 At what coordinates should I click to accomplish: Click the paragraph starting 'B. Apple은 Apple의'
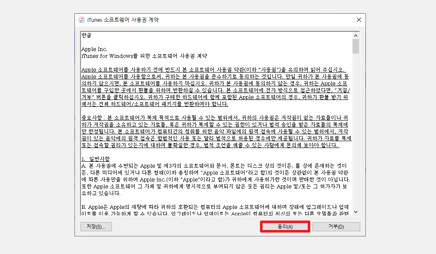pos(215,210)
